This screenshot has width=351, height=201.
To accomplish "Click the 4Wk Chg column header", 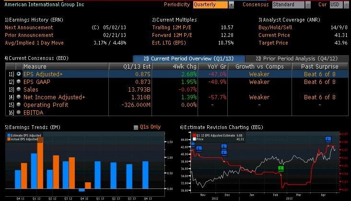I will coord(175,67).
